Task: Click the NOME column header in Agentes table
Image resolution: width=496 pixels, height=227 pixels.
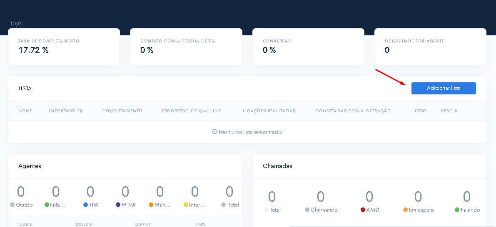Action: click(x=25, y=225)
